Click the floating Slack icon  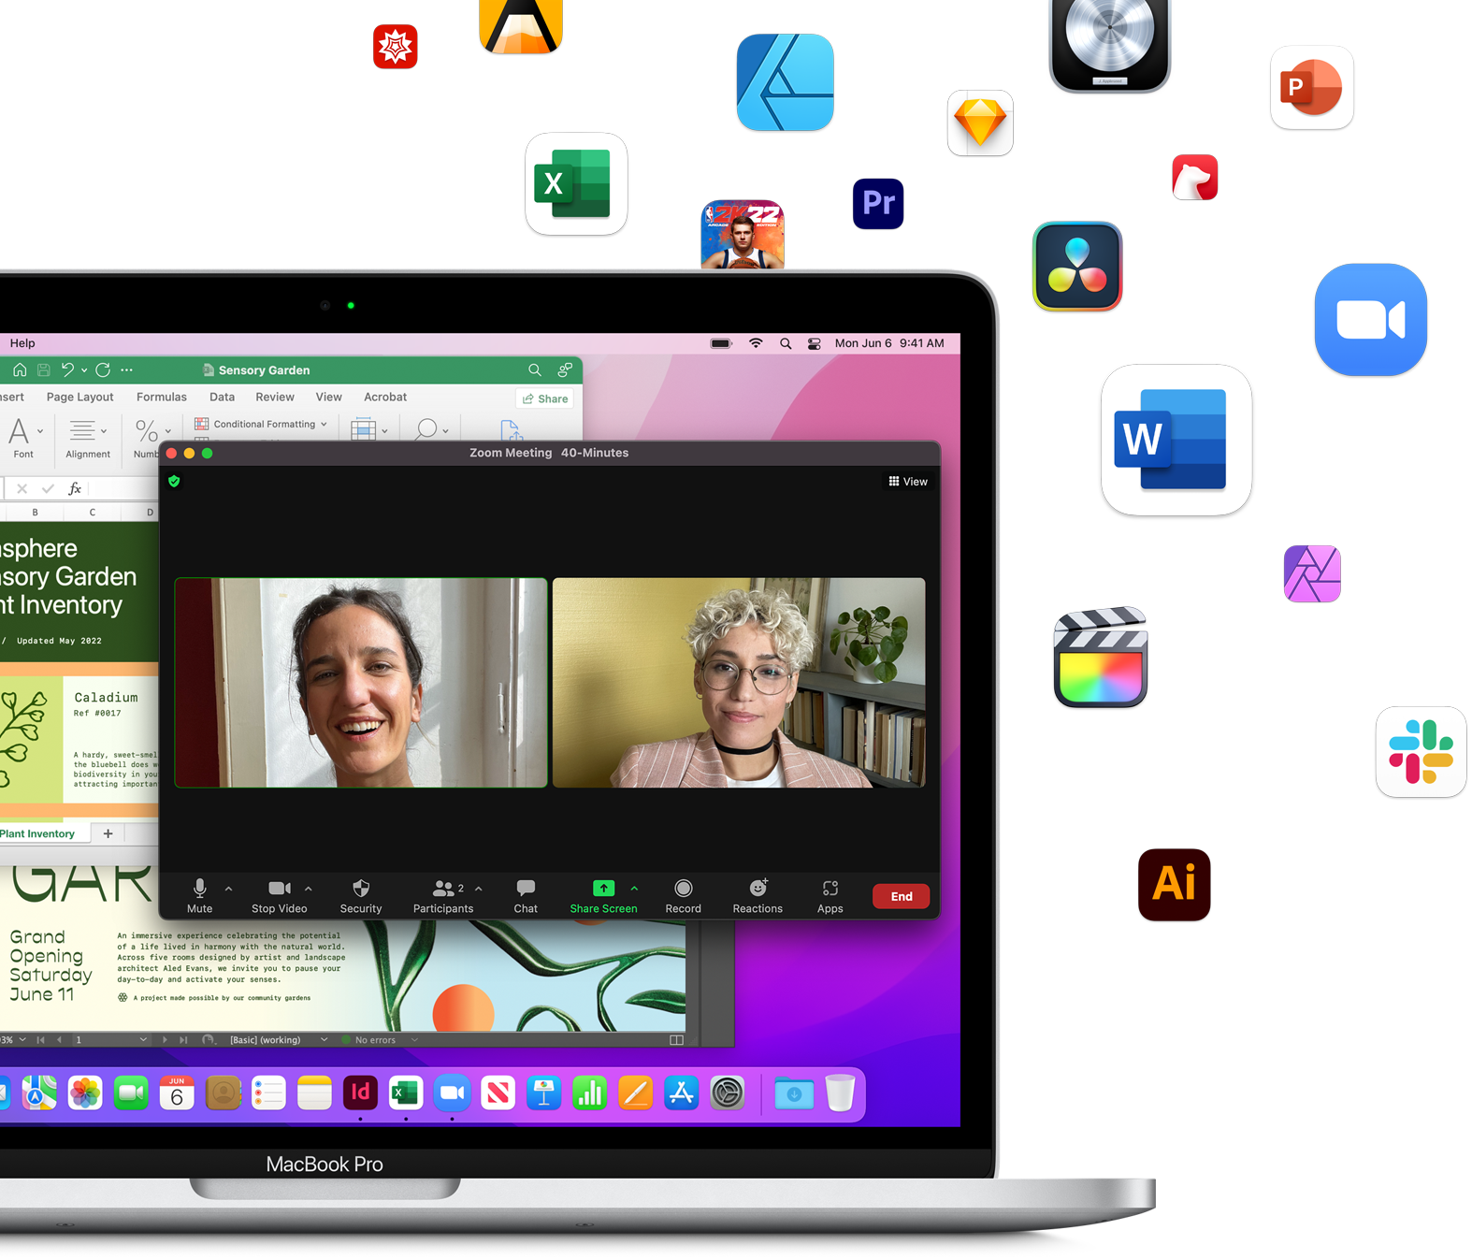tap(1421, 752)
